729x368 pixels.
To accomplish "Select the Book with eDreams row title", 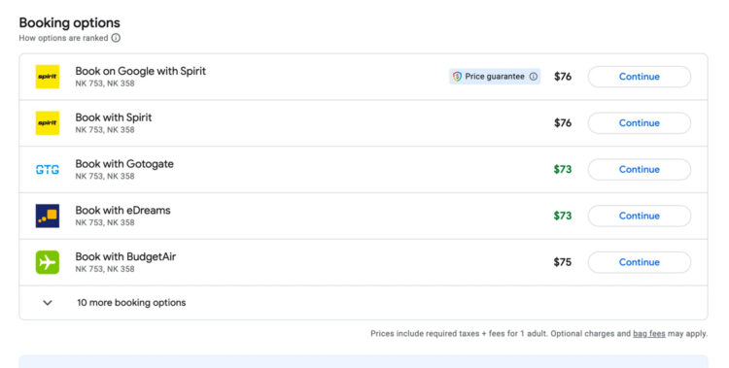I will click(123, 211).
